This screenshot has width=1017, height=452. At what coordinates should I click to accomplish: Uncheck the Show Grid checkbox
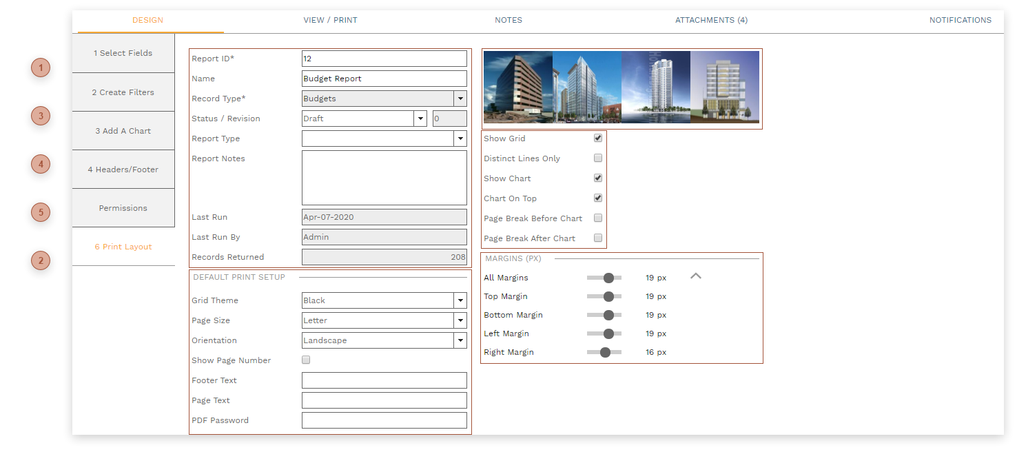[598, 138]
